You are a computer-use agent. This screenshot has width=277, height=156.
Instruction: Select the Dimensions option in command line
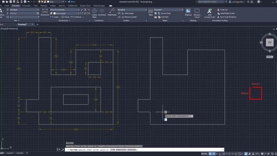[x=121, y=149]
